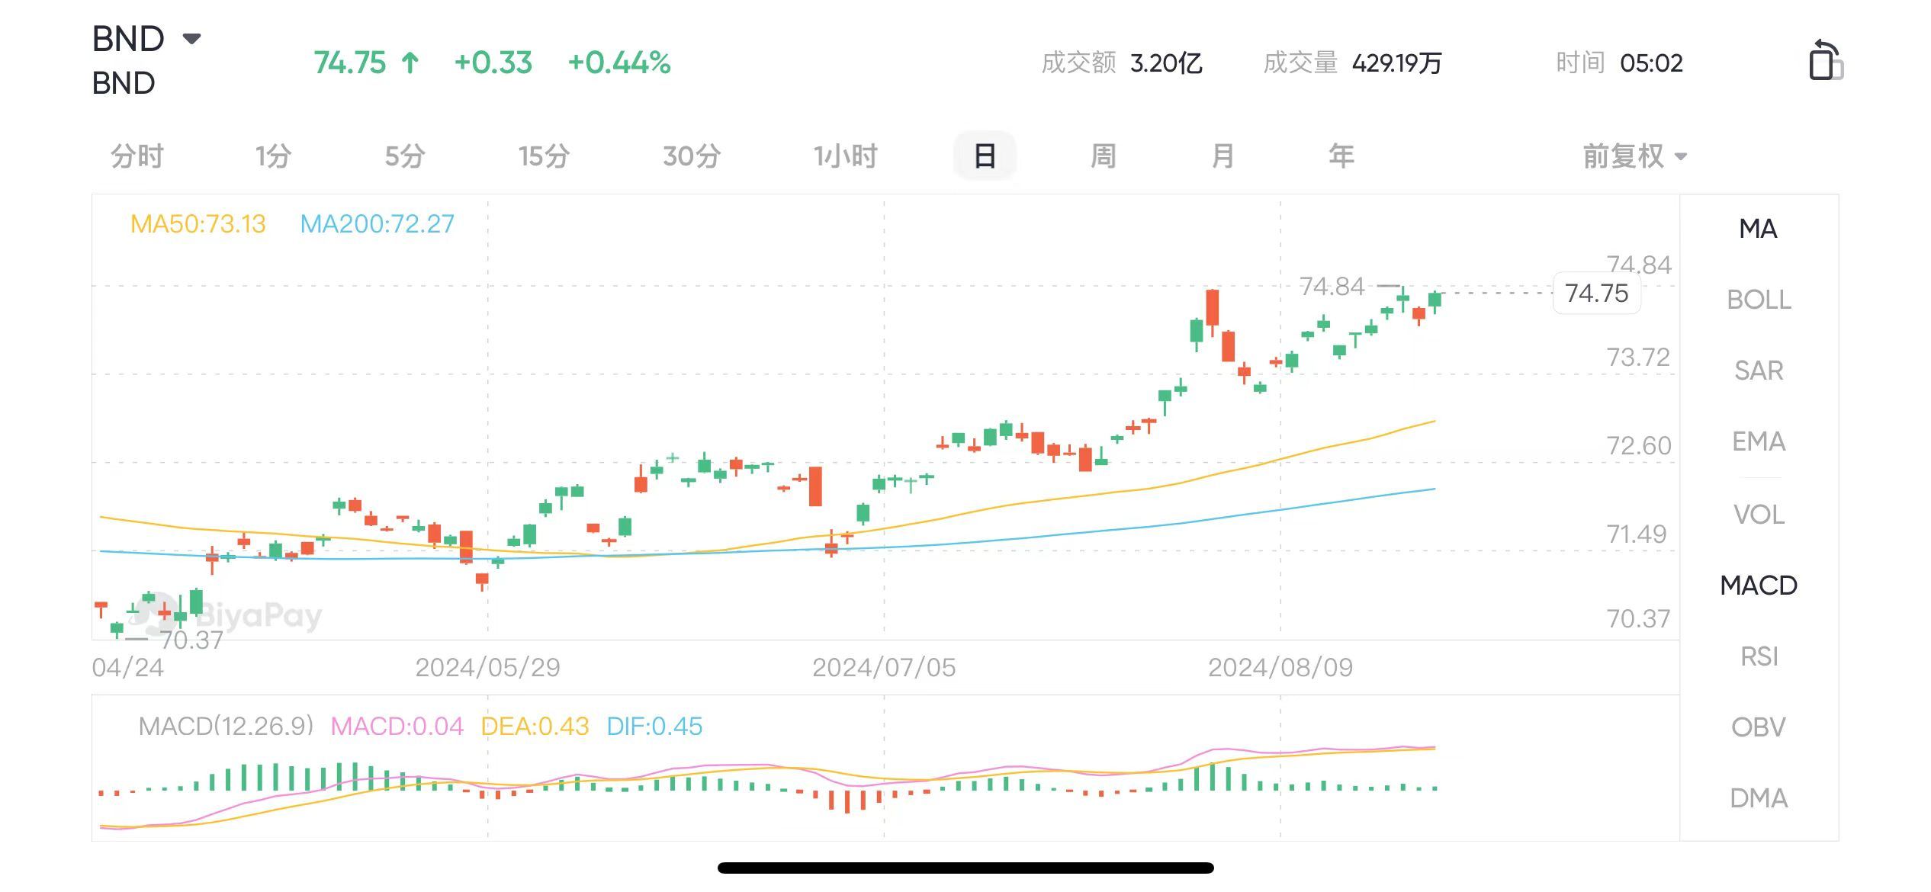Tap the DIF:0.45 value label
The image size is (1931, 892).
tap(654, 726)
